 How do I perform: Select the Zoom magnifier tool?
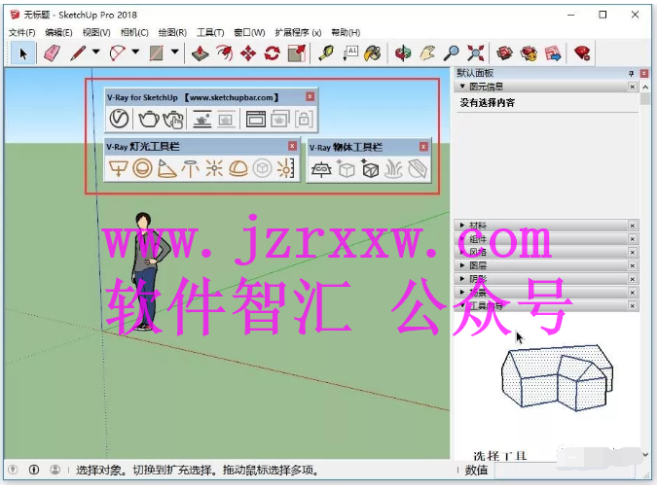tap(452, 53)
